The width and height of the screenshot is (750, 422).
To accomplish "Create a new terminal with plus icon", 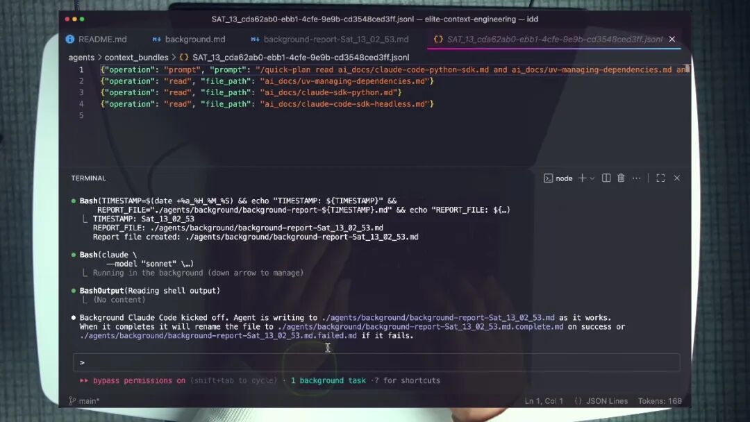I will [x=582, y=178].
